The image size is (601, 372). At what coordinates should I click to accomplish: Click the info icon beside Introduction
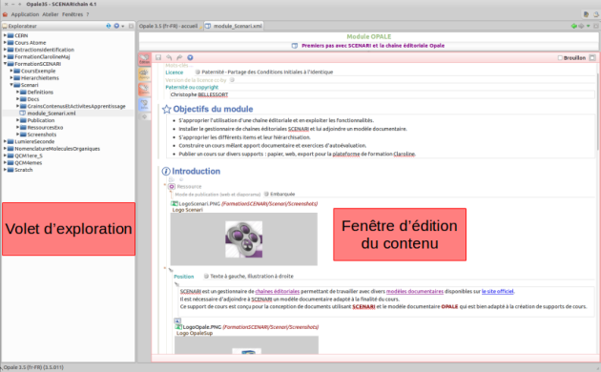pyautogui.click(x=166, y=172)
